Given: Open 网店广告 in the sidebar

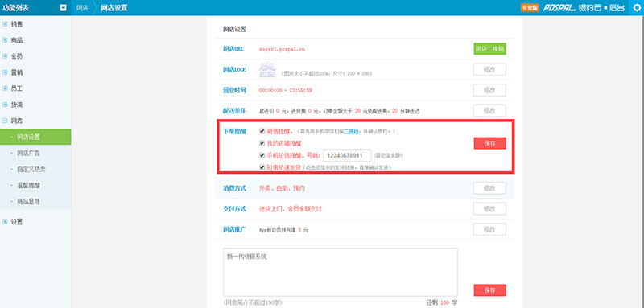Looking at the screenshot, I should coord(28,153).
